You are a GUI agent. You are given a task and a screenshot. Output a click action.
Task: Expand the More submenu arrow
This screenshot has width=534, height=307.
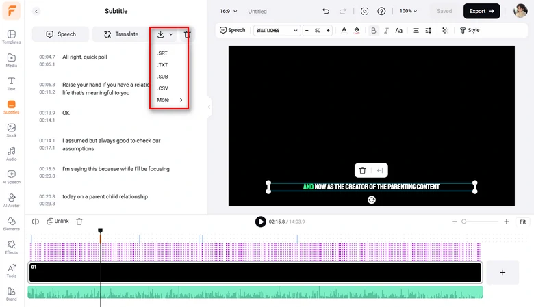[x=181, y=100]
